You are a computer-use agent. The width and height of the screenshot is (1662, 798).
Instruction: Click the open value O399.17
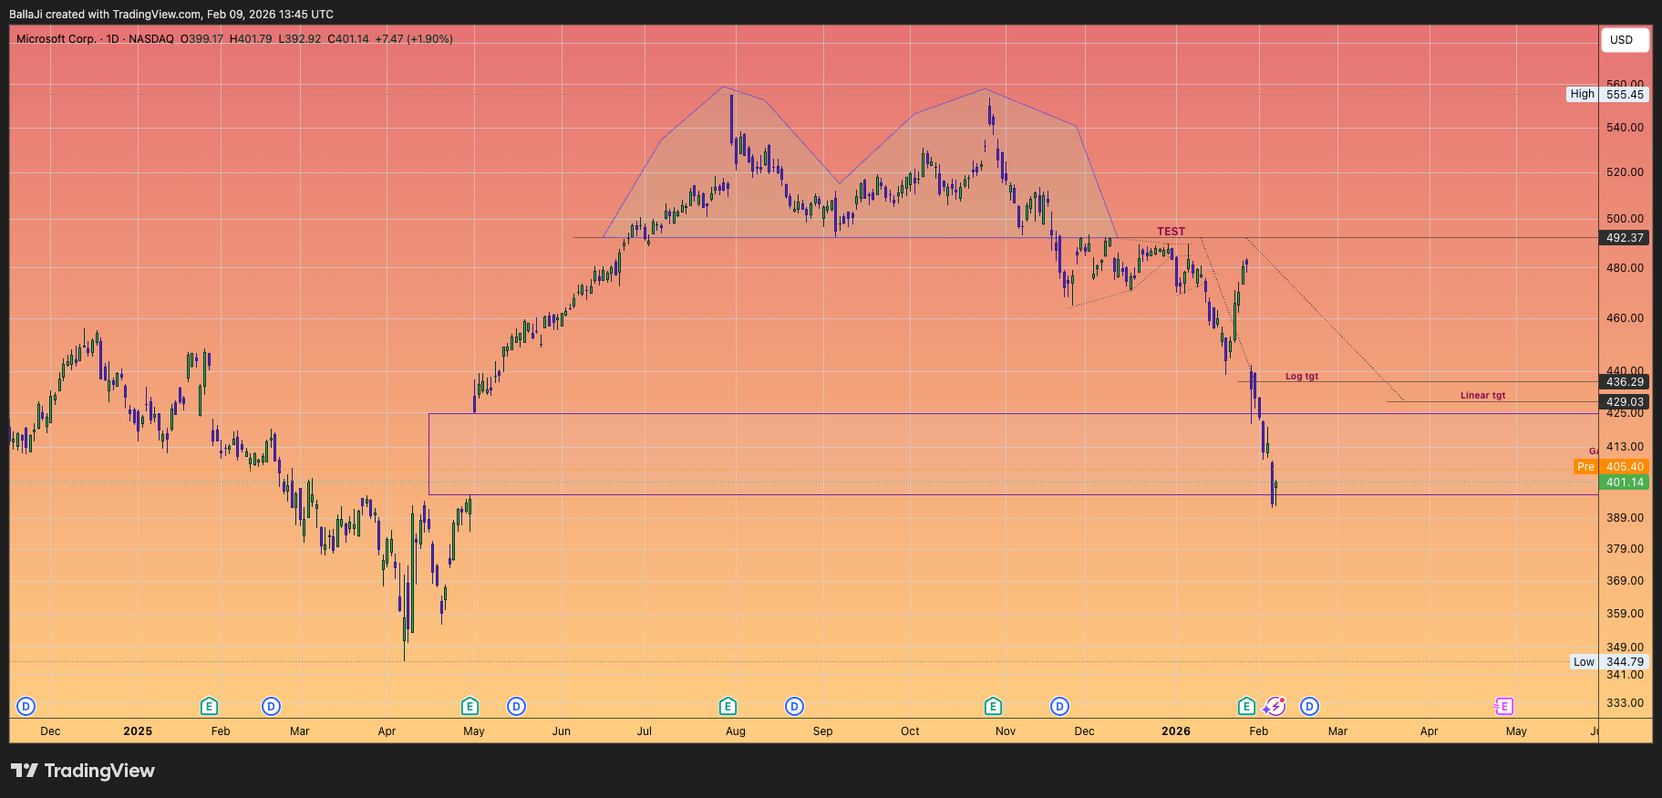pyautogui.click(x=201, y=39)
